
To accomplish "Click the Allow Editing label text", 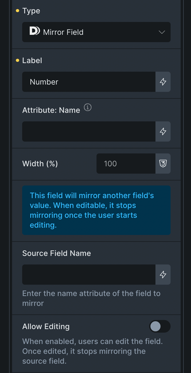I will coord(46,326).
